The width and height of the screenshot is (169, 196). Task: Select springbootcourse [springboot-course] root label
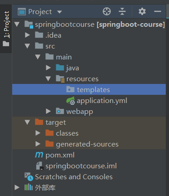100,24
